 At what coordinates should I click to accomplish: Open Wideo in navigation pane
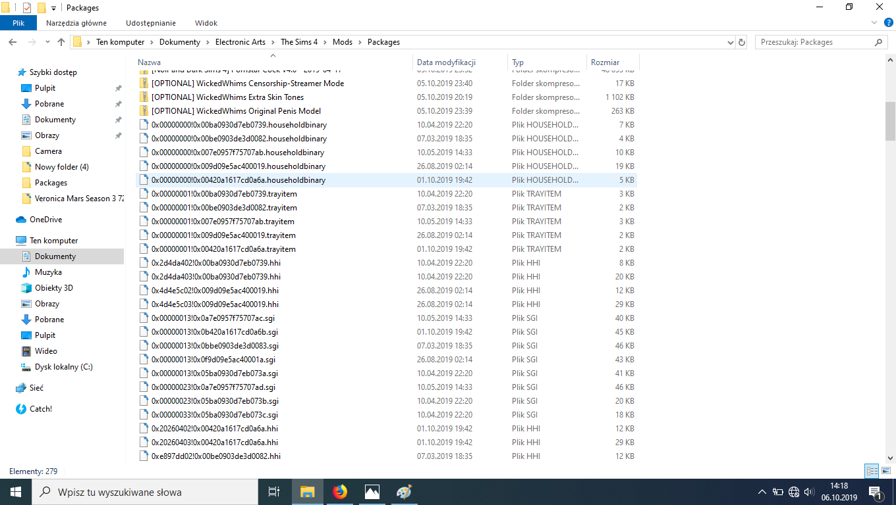45,351
